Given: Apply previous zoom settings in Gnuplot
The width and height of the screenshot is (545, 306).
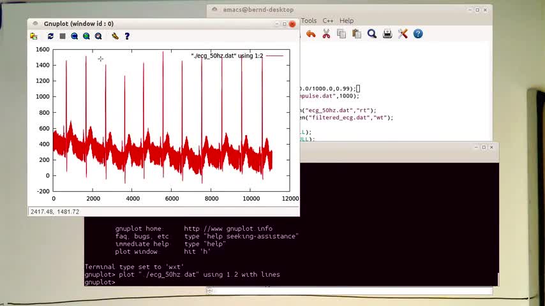Looking at the screenshot, I should click(75, 36).
